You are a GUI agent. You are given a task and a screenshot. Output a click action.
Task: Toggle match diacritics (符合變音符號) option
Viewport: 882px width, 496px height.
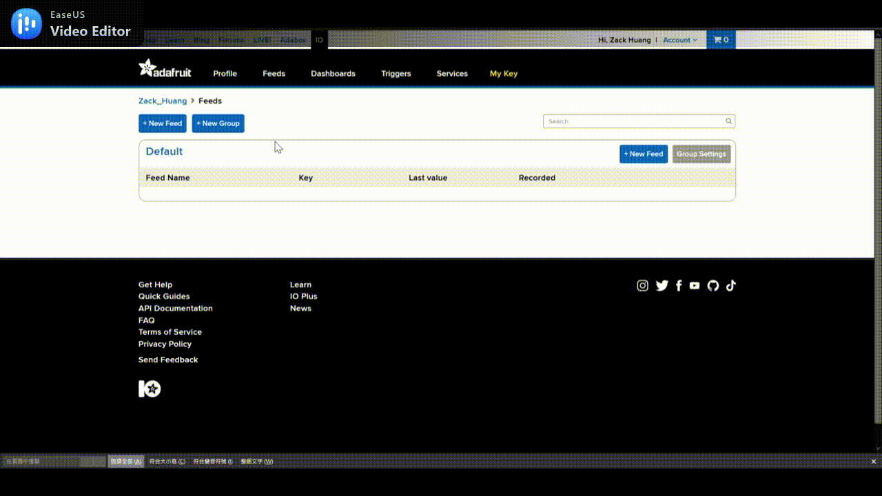pyautogui.click(x=213, y=462)
